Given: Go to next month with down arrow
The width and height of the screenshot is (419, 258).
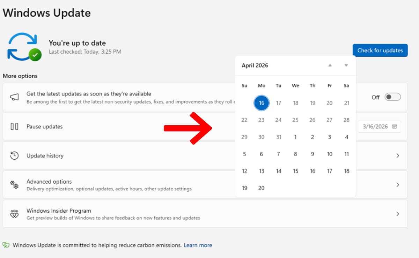Looking at the screenshot, I should [346, 66].
